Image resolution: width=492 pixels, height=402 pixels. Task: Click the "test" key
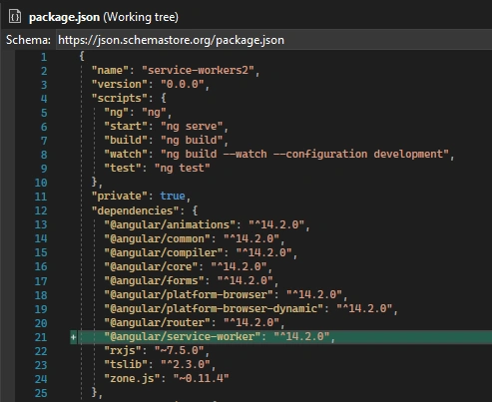point(123,168)
